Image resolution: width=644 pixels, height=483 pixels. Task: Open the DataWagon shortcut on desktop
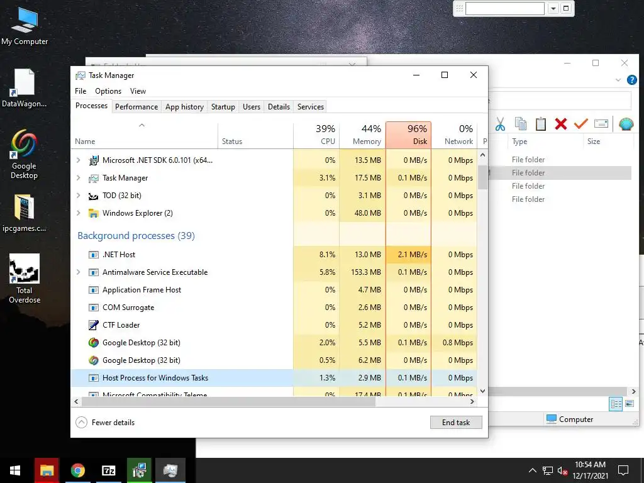tap(25, 88)
